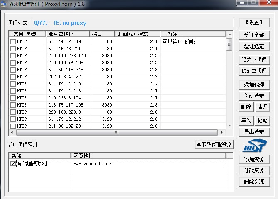This screenshot has width=278, height=199.
Task: Click horizontal scrollbar right arrow
Action: point(222,132)
